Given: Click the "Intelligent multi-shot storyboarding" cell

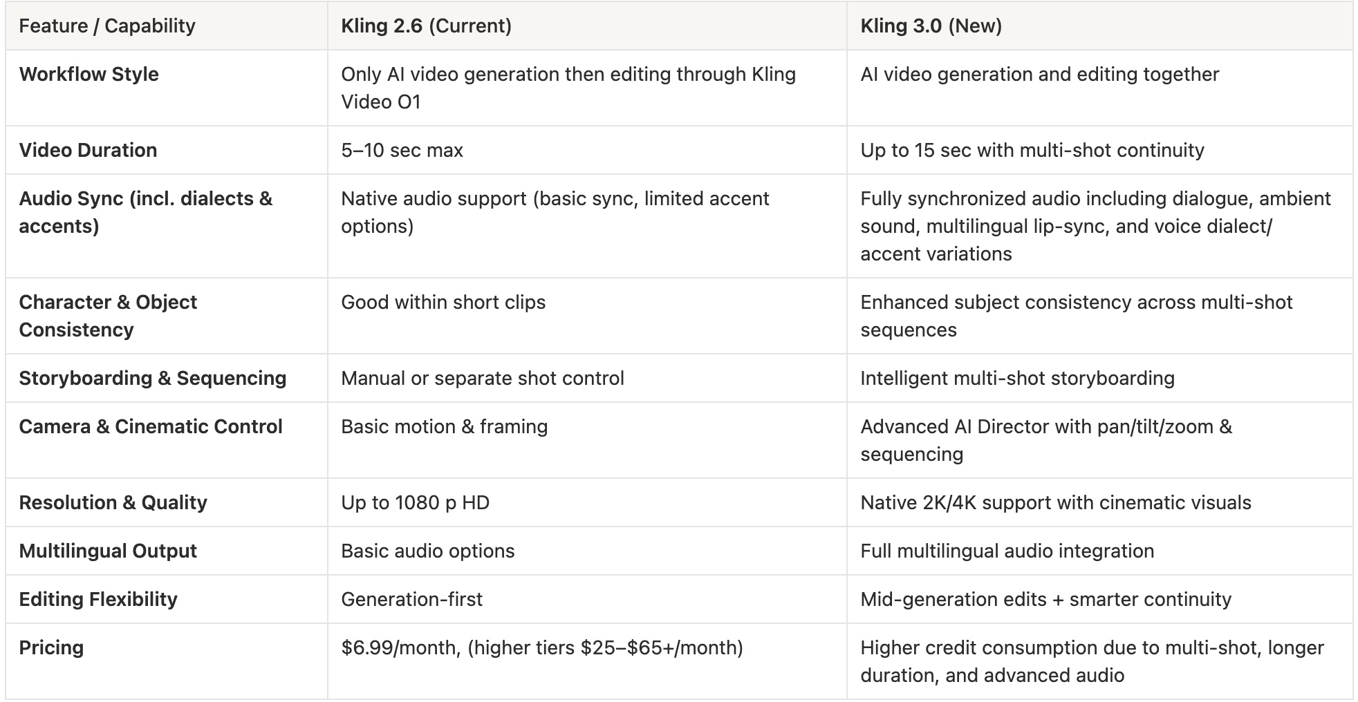Looking at the screenshot, I should click(x=1017, y=379).
